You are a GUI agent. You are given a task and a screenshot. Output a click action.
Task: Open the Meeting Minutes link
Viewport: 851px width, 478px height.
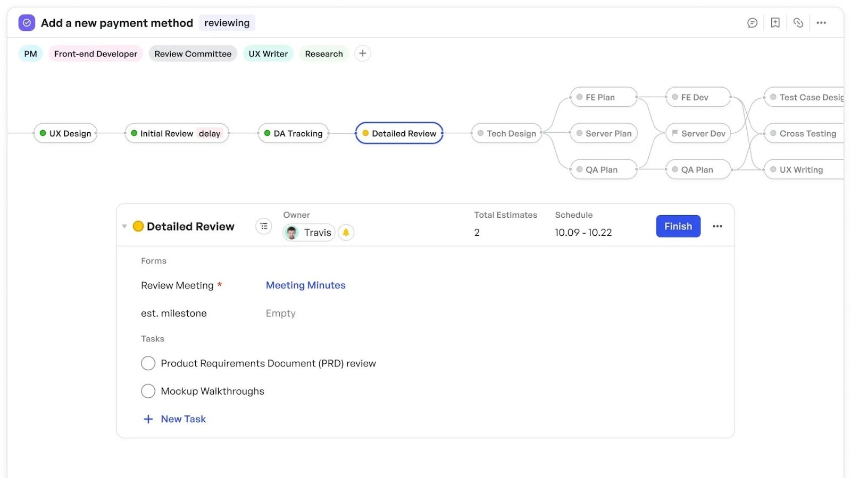[306, 285]
